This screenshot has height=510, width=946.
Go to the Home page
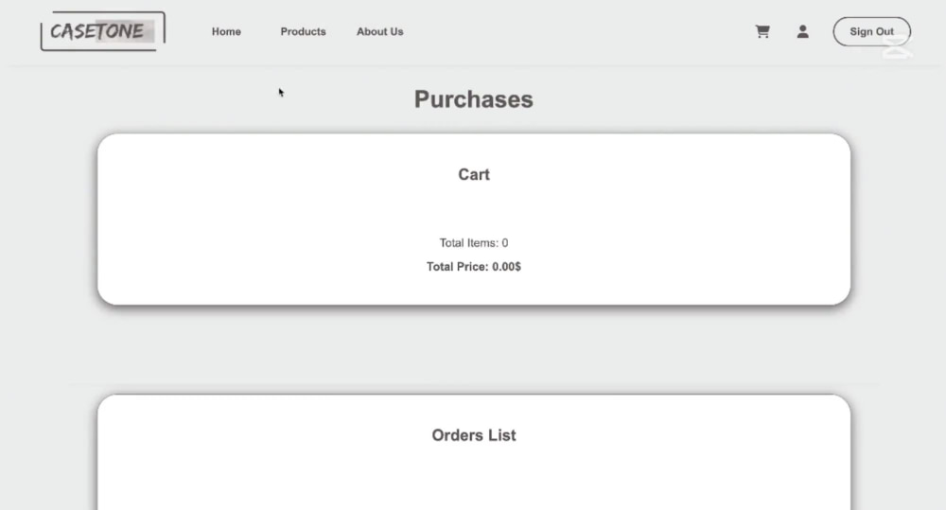coord(226,31)
